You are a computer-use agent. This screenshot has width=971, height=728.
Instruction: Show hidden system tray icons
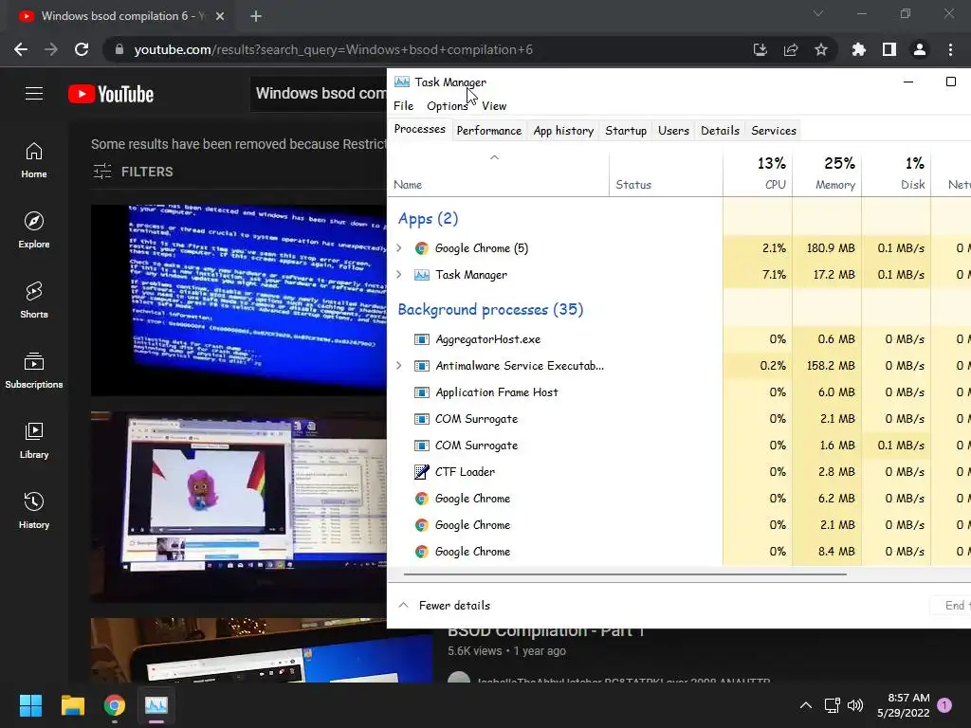pyautogui.click(x=806, y=705)
